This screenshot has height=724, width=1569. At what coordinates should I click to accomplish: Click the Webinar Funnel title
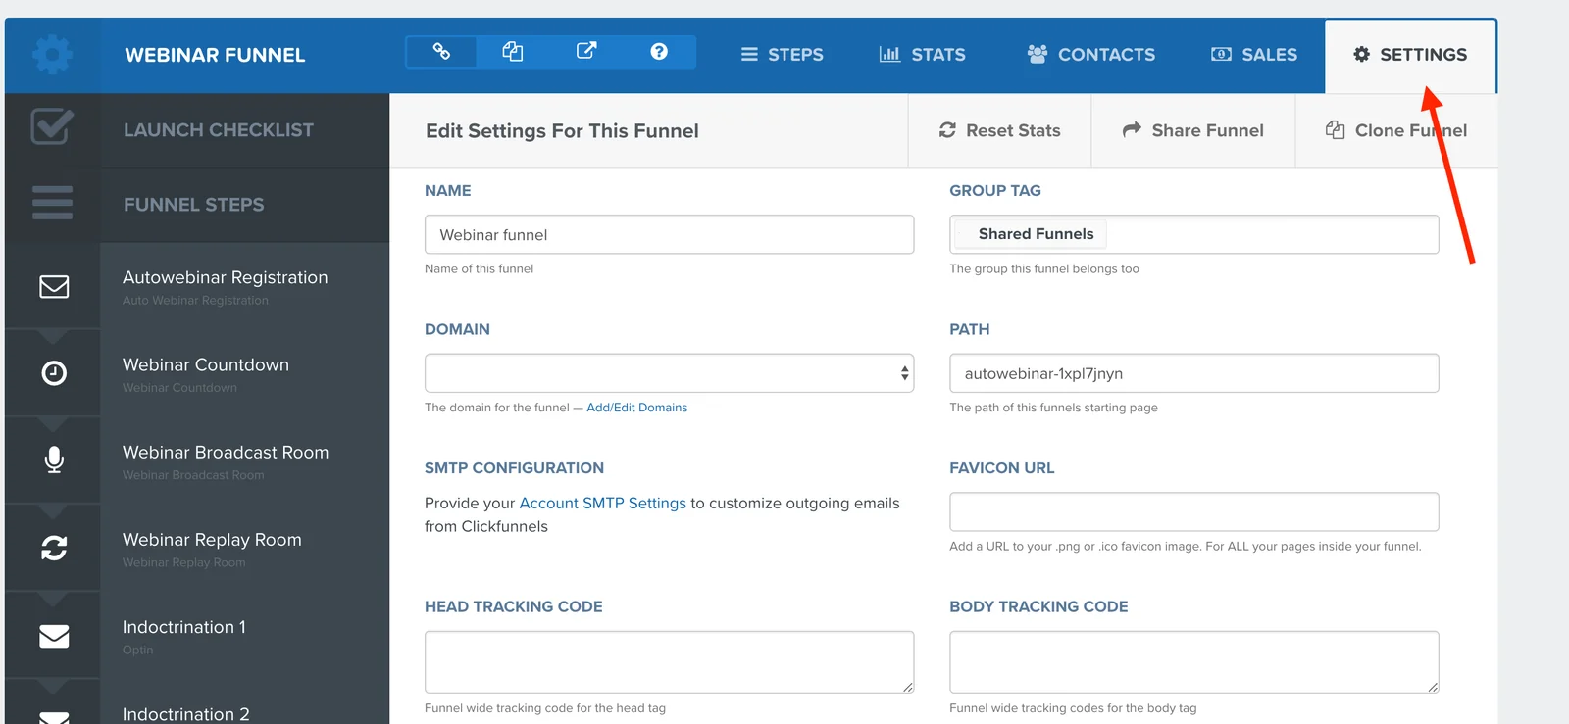click(x=215, y=55)
